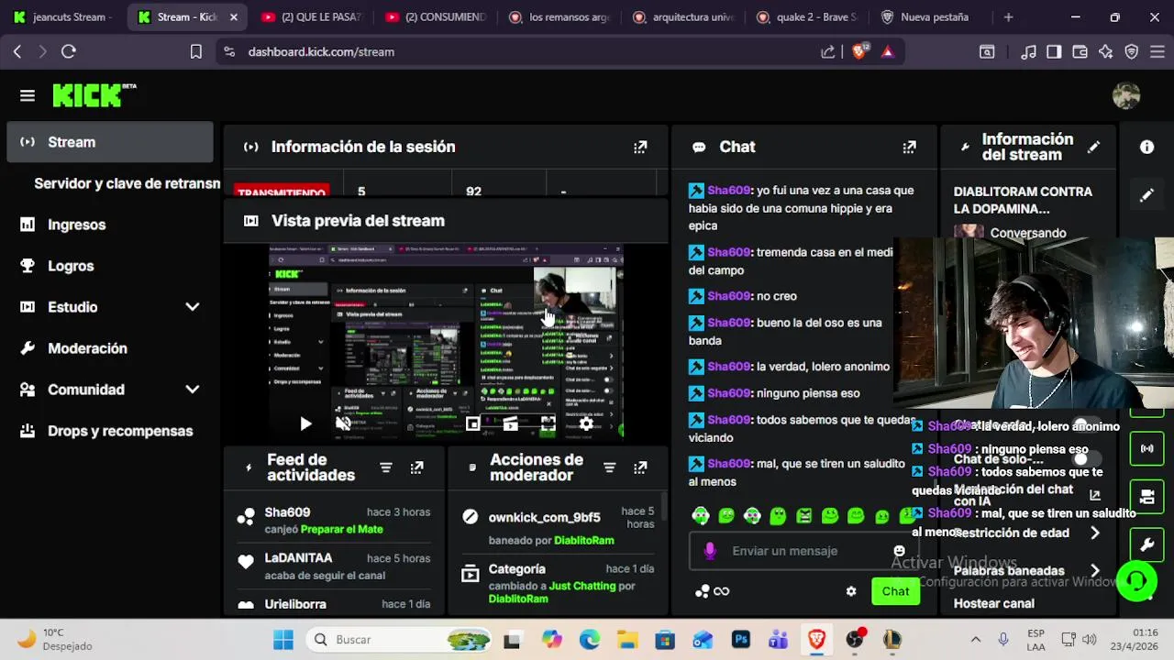Open Palabras baneadas submenu arrow

pos(1094,571)
